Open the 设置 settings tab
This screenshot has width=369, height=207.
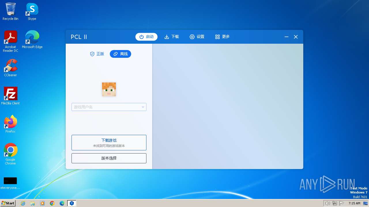click(197, 37)
